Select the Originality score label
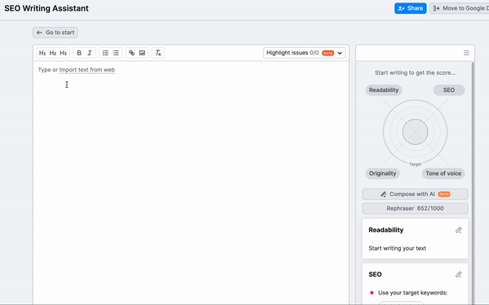The image size is (489, 305). tap(382, 173)
